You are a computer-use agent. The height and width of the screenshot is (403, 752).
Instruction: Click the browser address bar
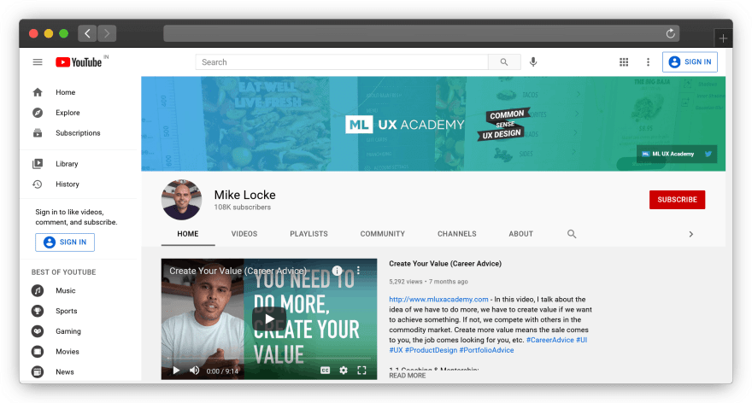[421, 33]
